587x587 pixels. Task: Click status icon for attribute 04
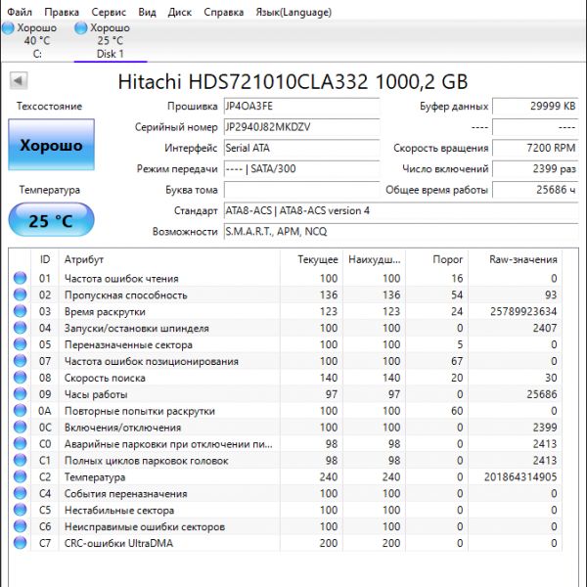pos(20,328)
